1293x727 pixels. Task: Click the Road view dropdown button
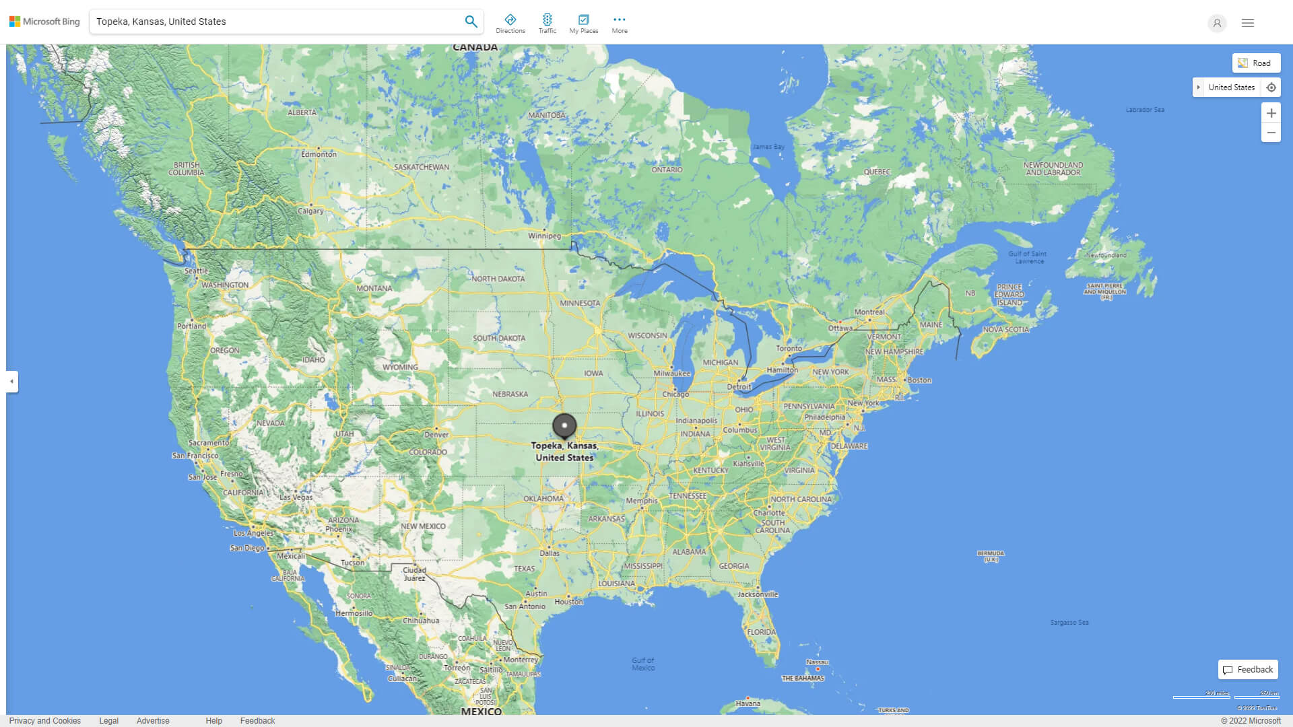(x=1256, y=62)
